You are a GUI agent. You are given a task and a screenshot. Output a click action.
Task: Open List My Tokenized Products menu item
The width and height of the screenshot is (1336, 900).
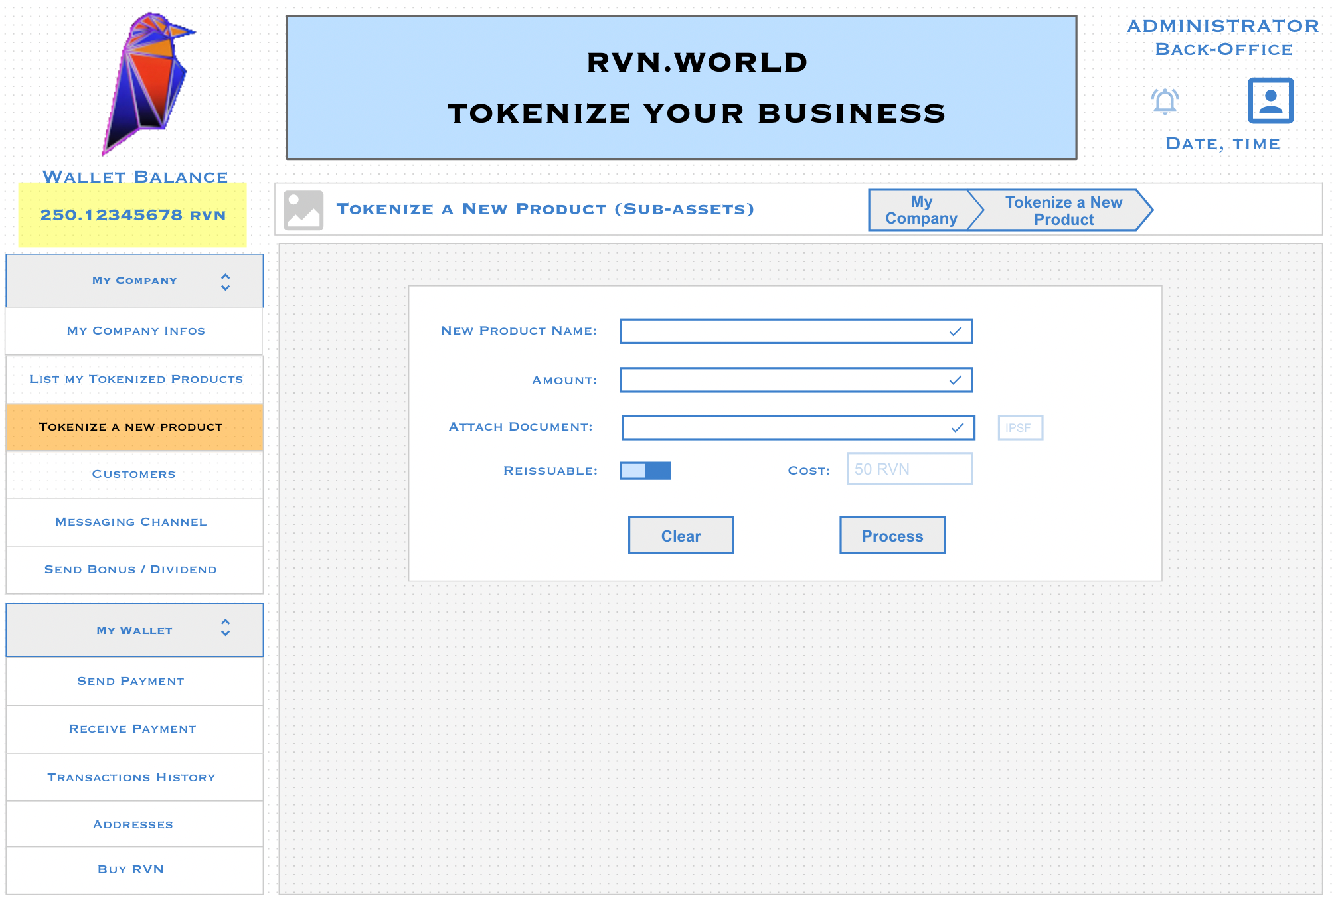pos(135,379)
